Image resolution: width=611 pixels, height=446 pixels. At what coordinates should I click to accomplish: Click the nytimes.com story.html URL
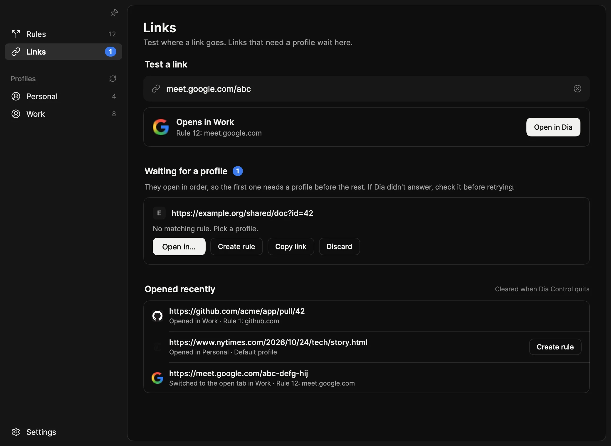tap(268, 342)
